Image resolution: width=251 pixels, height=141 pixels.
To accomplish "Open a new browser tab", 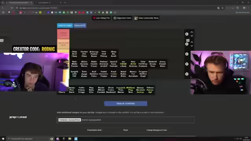I will click(x=65, y=3).
